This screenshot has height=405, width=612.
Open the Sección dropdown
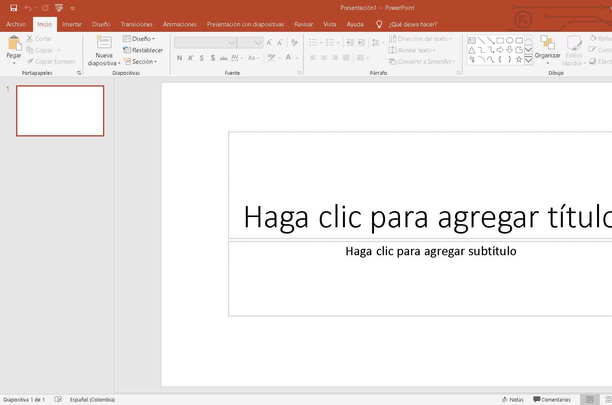point(140,61)
